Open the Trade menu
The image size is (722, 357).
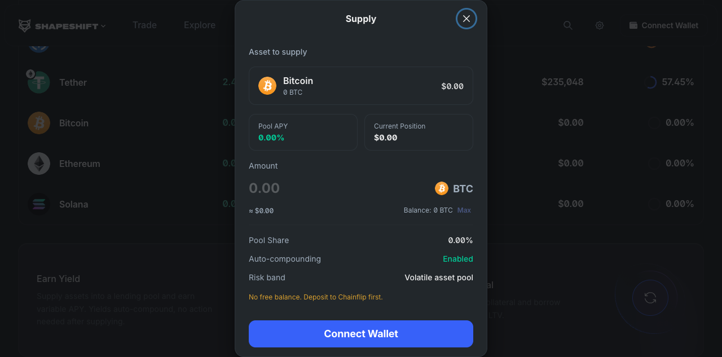(x=144, y=25)
